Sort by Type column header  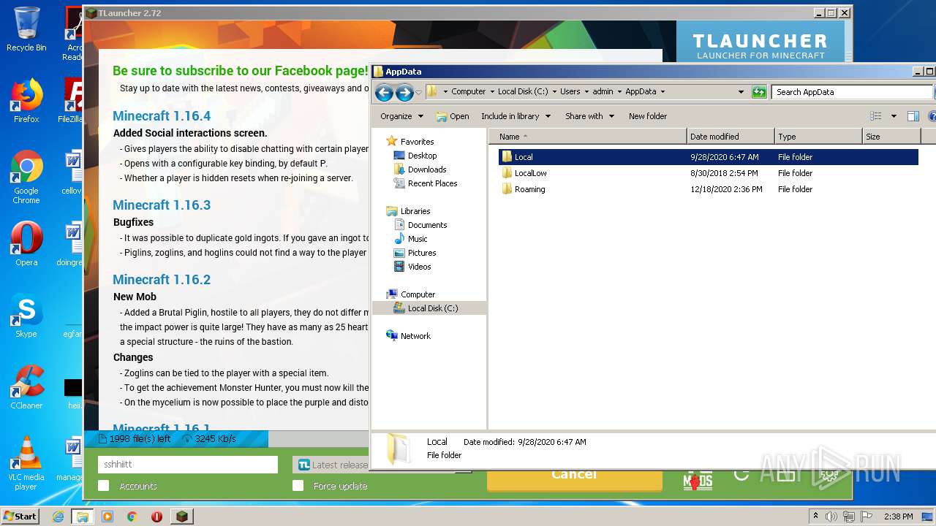pyautogui.click(x=818, y=137)
